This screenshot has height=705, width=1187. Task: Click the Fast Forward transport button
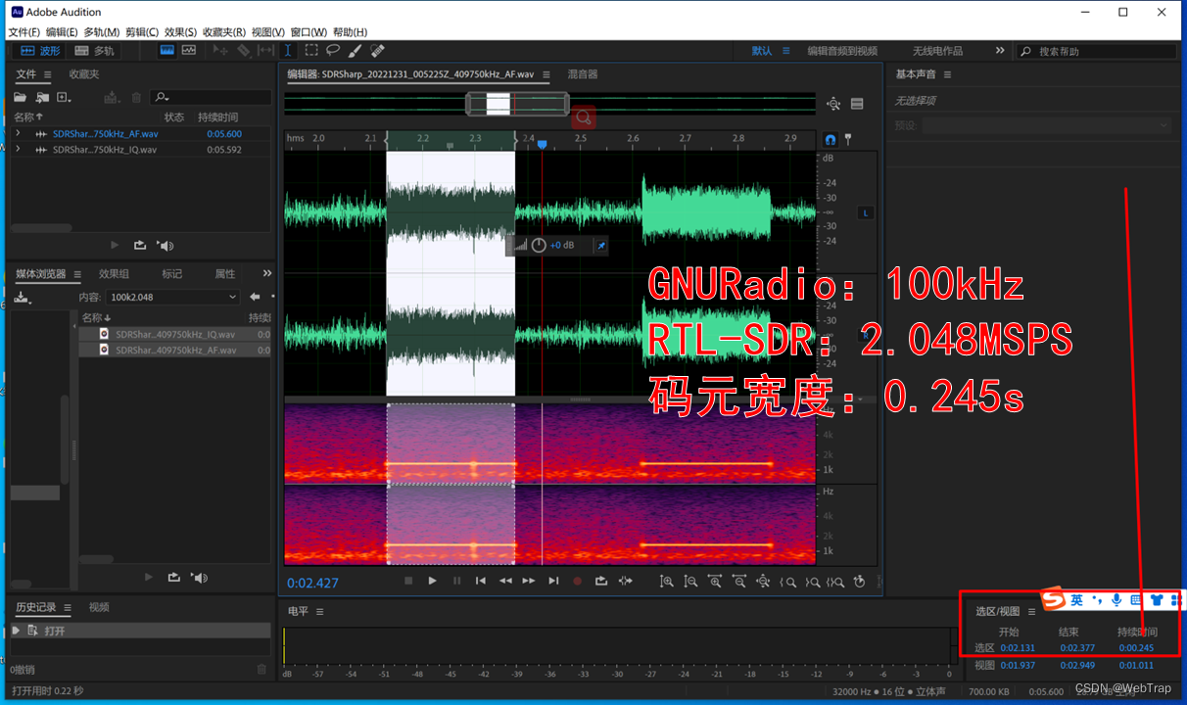point(529,581)
